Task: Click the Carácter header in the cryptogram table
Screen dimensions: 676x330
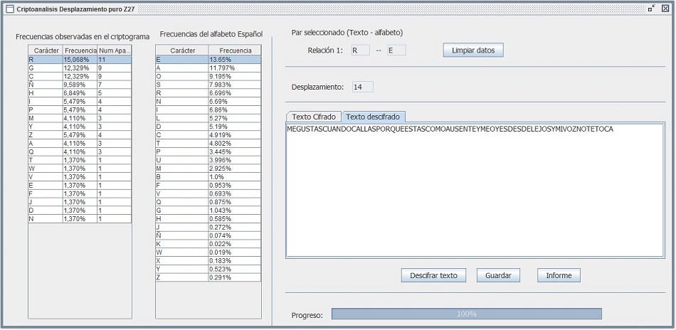Action: [46, 50]
